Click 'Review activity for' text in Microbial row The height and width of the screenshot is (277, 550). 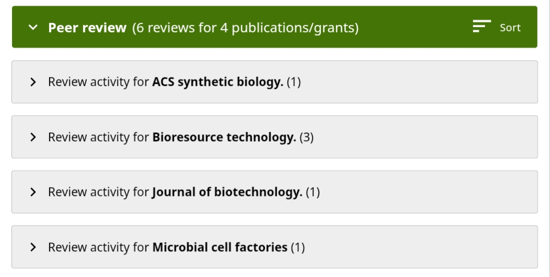(98, 247)
